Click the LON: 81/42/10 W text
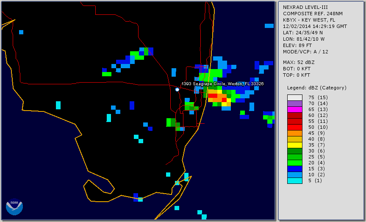Screen dimensions: 366x222 tap(304, 39)
